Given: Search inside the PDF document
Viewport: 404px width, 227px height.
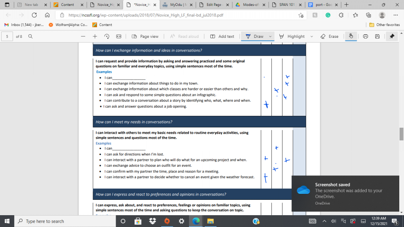Looking at the screenshot, I should (x=30, y=37).
